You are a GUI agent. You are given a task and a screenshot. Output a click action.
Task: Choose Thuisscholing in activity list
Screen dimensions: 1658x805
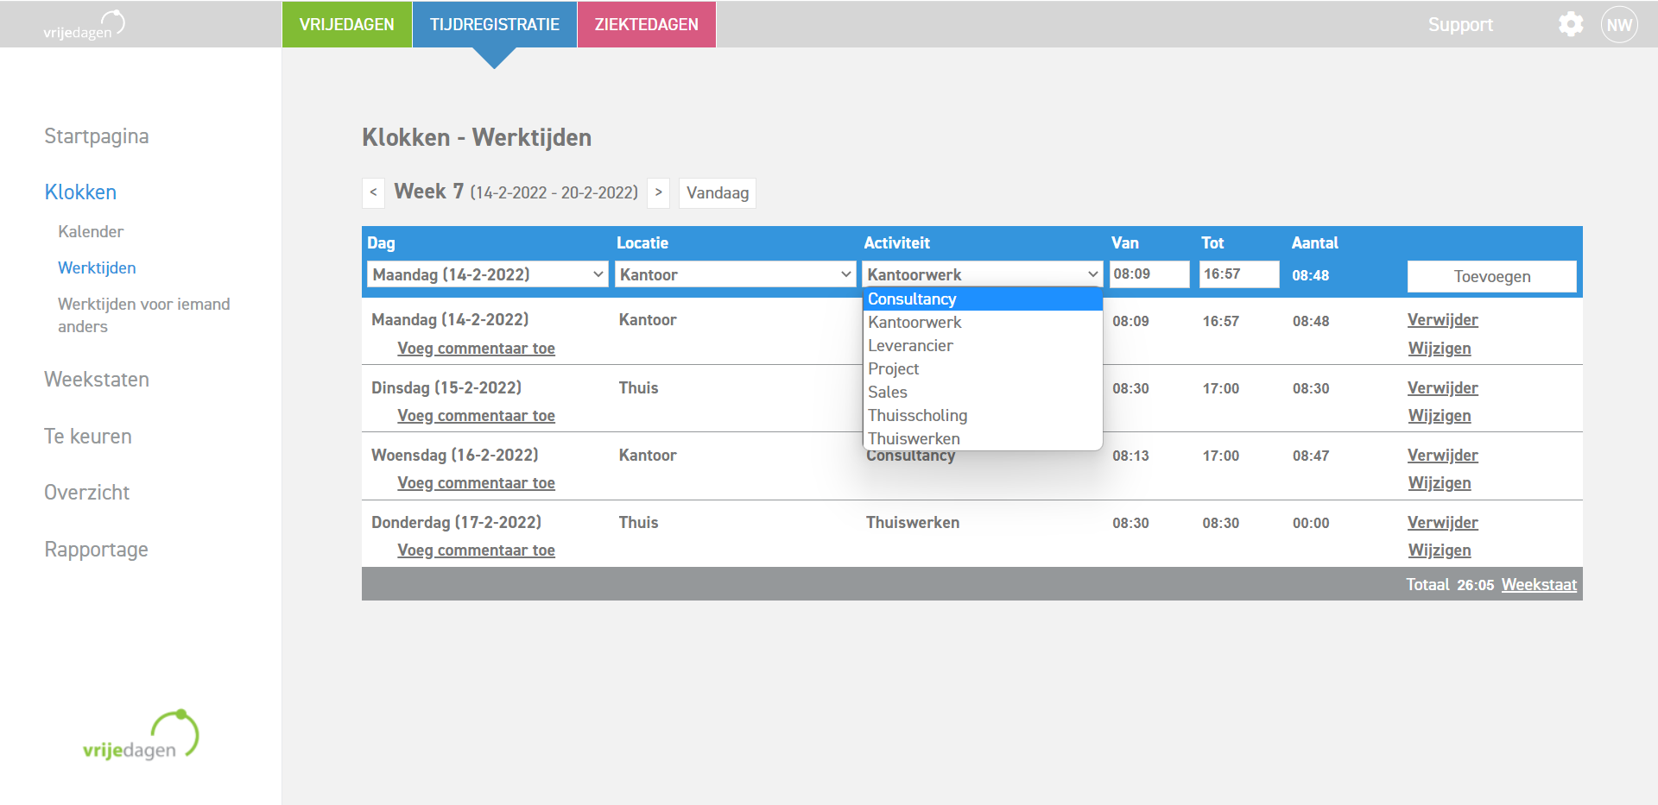[917, 415]
